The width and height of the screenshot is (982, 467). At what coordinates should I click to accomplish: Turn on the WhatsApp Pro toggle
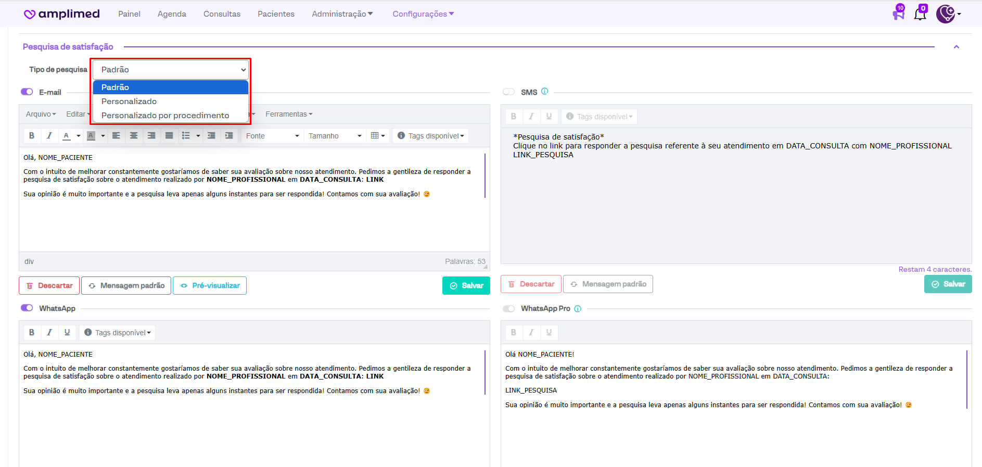pyautogui.click(x=508, y=309)
